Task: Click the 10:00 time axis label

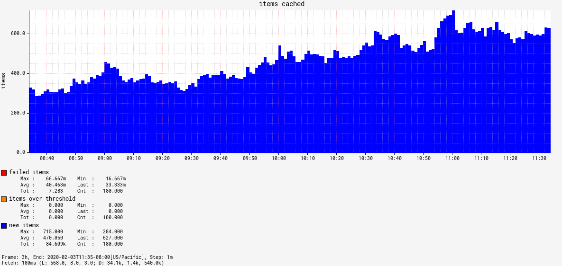Action: tap(279, 159)
